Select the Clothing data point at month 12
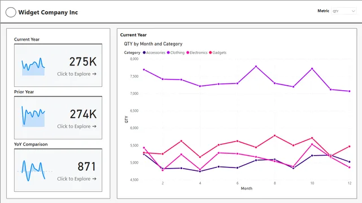Screen dimensions: 362x203 click(350, 91)
